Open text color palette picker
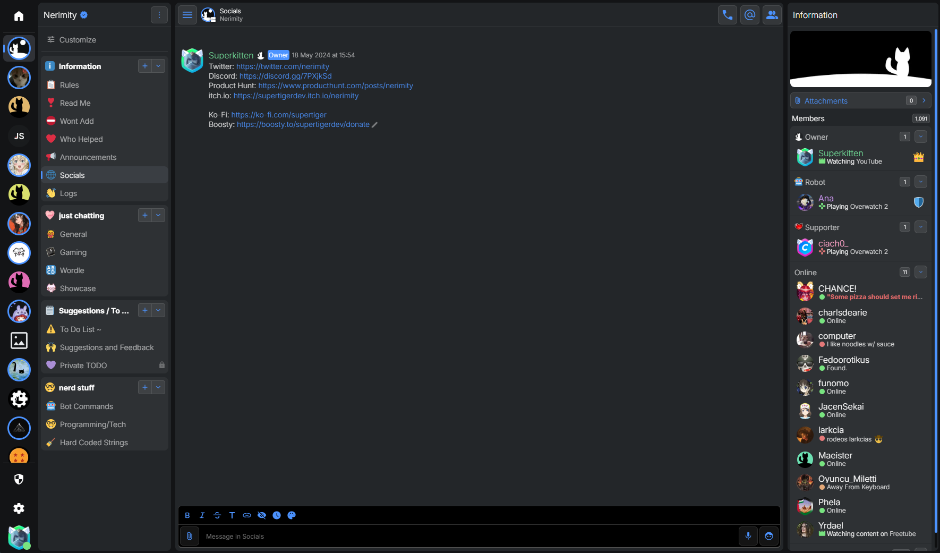 point(292,515)
